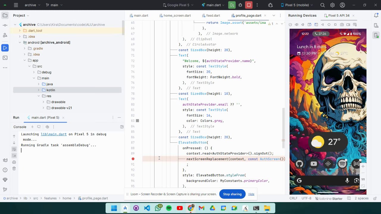Image resolution: width=381 pixels, height=214 pixels.
Task: Select the main.dart (Pixel 5) run tab
Action: click(x=46, y=118)
